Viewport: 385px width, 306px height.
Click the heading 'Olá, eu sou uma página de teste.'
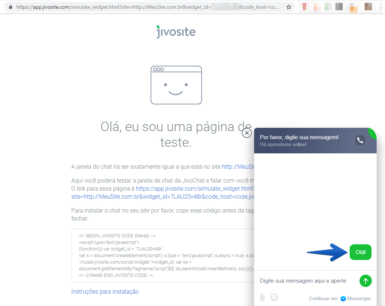click(176, 134)
